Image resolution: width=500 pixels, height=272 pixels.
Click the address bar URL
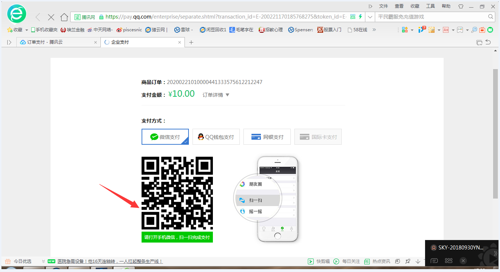pyautogui.click(x=226, y=17)
